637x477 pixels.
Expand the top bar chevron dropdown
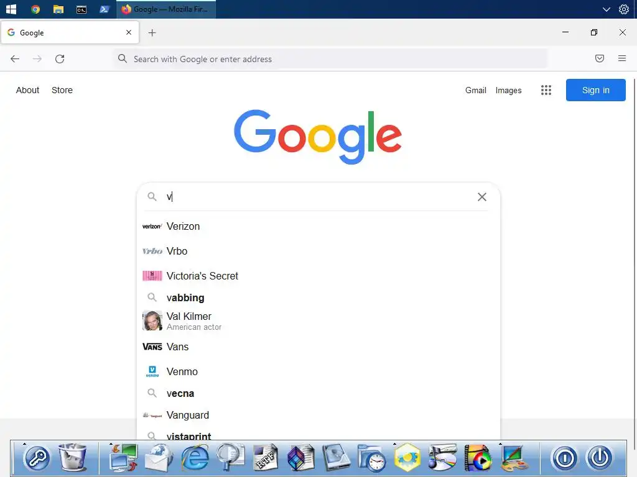click(x=606, y=9)
